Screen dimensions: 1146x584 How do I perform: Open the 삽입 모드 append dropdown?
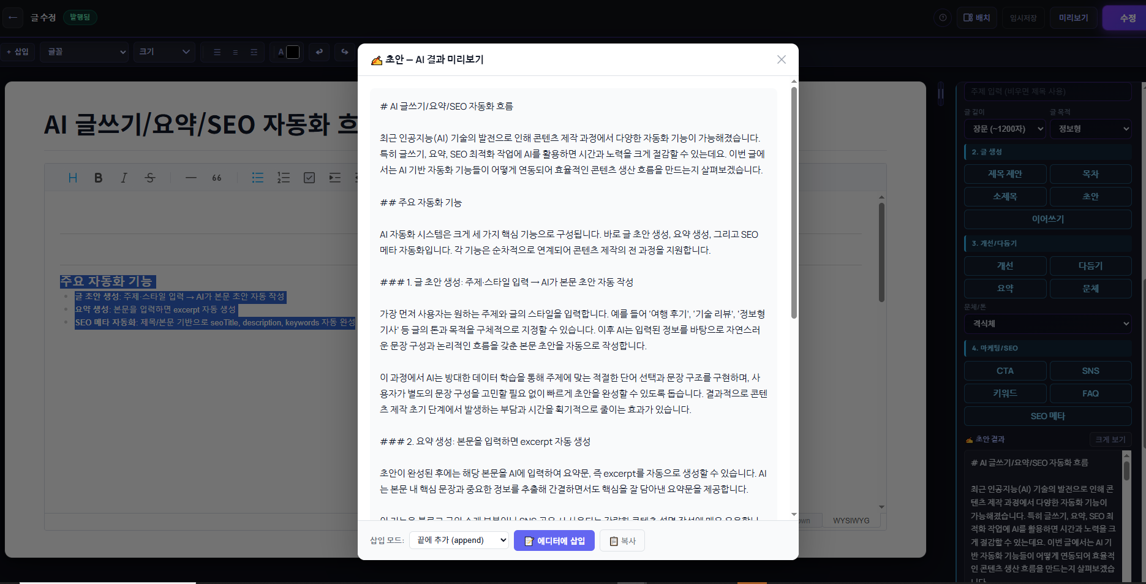(x=459, y=540)
